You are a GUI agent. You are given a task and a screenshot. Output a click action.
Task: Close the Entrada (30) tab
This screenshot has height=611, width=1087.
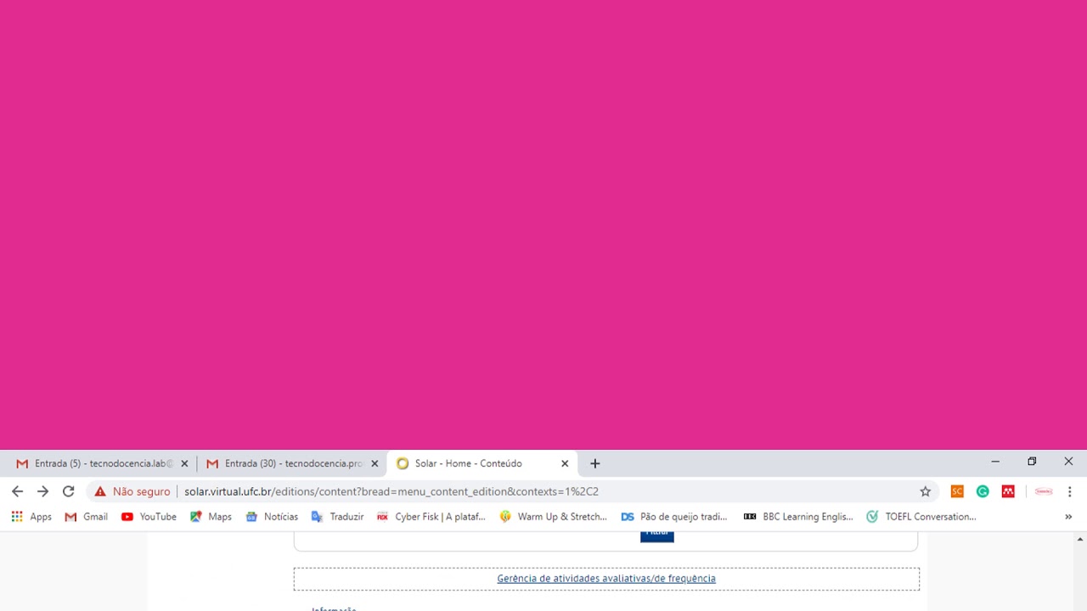[x=375, y=463]
